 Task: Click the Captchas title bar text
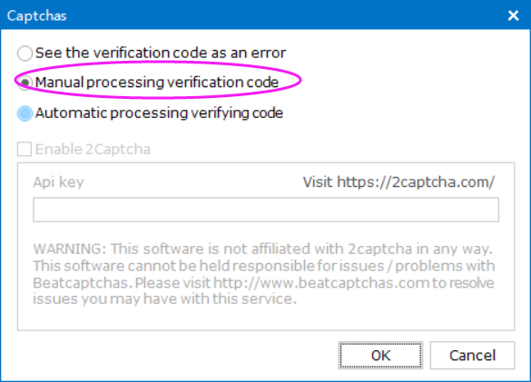tap(36, 16)
